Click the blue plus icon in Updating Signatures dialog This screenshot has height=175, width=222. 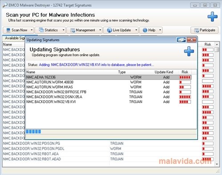click(189, 51)
